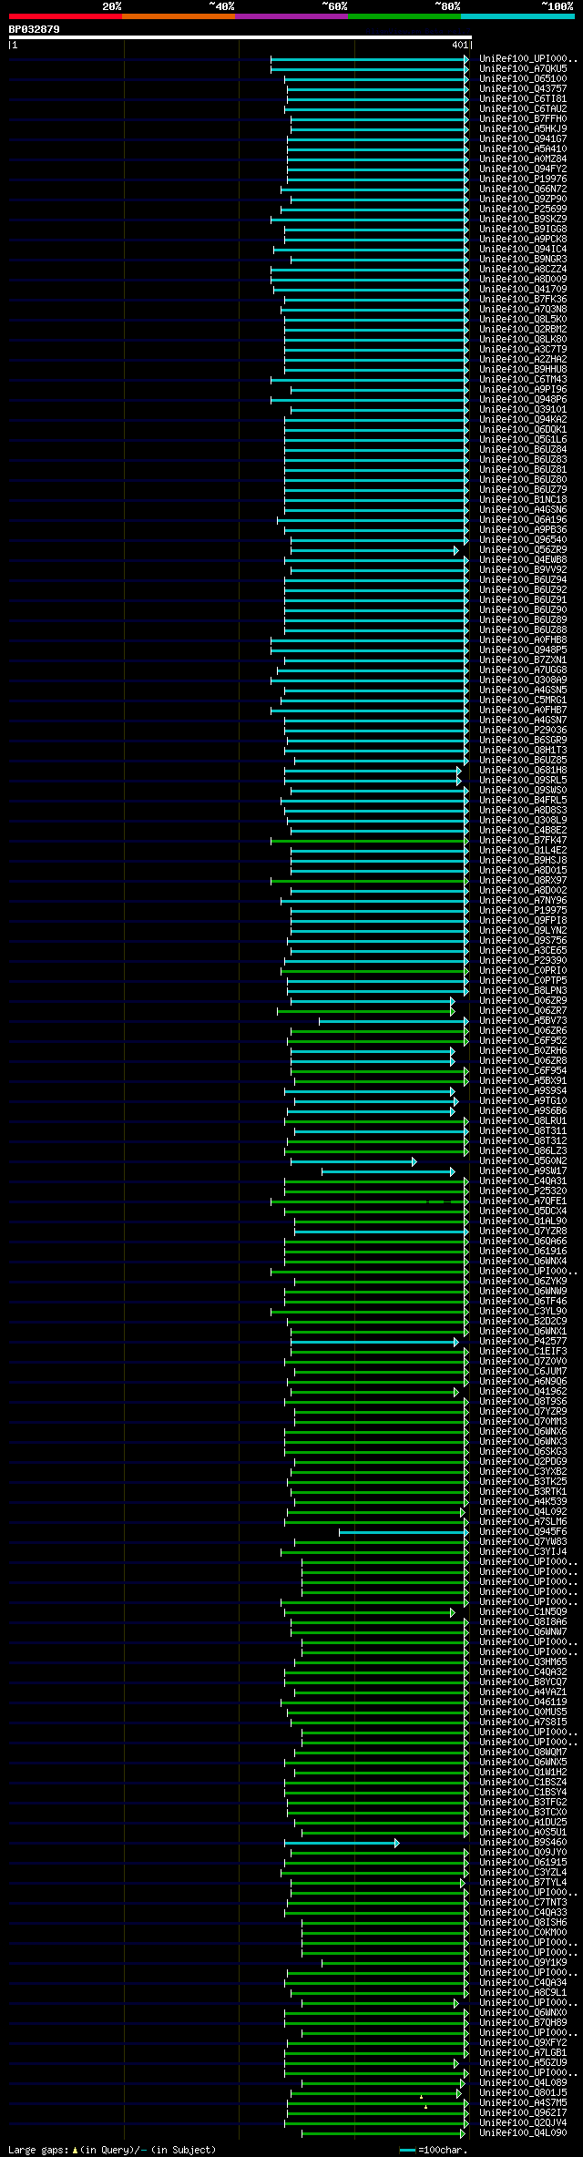Select hit label UniRef100_A5A410
This screenshot has height=2157, width=583.
(x=523, y=149)
